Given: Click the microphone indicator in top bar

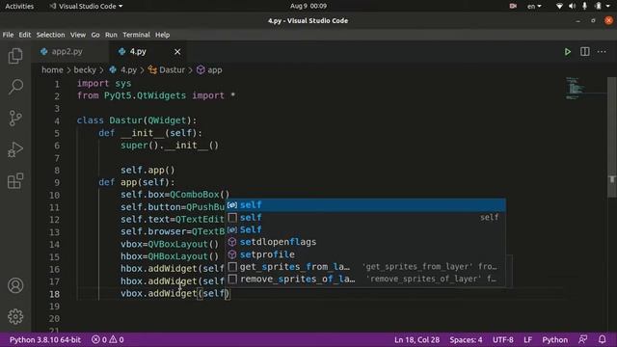Looking at the screenshot, I should [x=585, y=6].
